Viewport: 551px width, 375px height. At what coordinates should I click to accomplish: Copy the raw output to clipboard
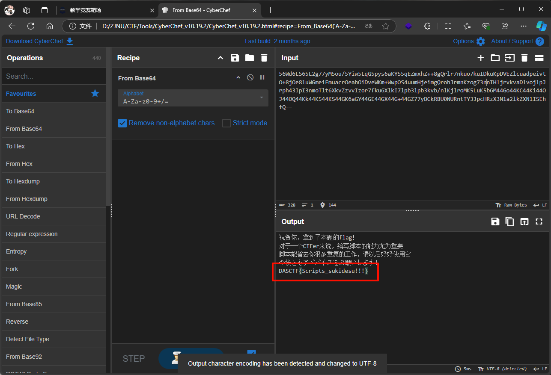509,221
